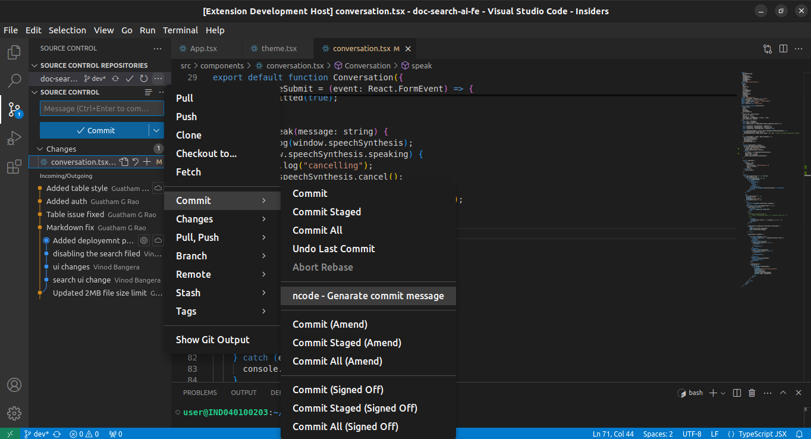Viewport: 811px width, 439px height.
Task: Click the blue Commit button
Action: pos(95,130)
